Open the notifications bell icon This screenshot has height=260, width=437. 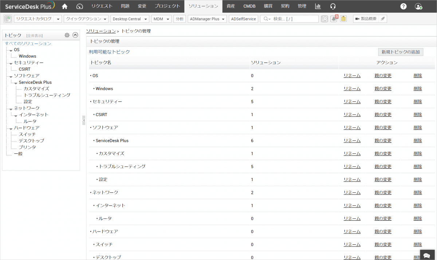(334, 19)
